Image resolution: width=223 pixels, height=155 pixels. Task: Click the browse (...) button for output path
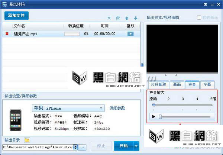click(83, 147)
